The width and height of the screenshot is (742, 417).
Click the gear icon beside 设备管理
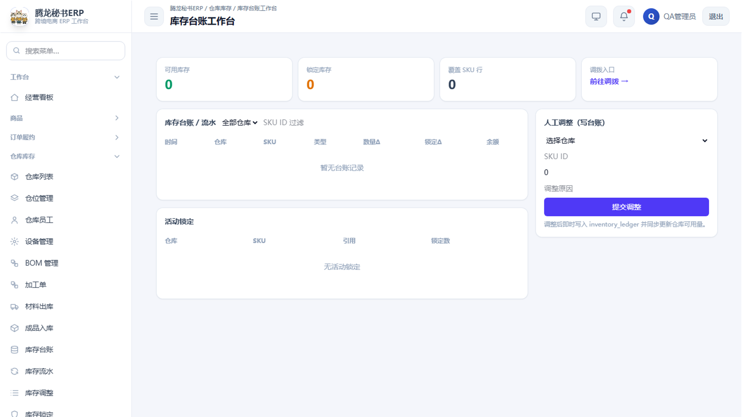click(x=14, y=242)
